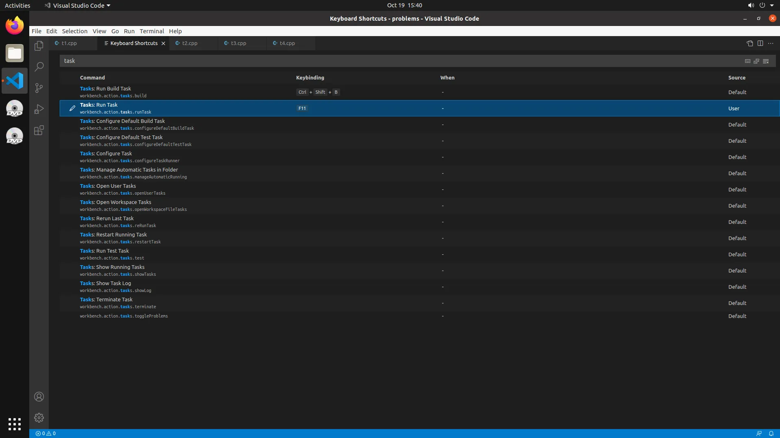This screenshot has height=438, width=780.
Task: Open the editor More Actions ellipsis
Action: pos(771,43)
